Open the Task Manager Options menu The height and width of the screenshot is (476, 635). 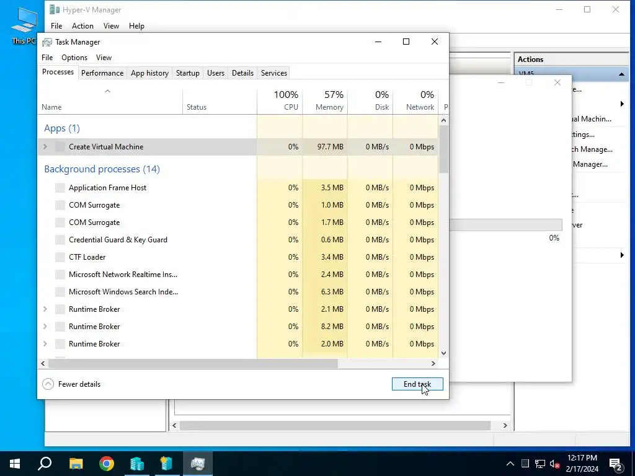point(74,58)
